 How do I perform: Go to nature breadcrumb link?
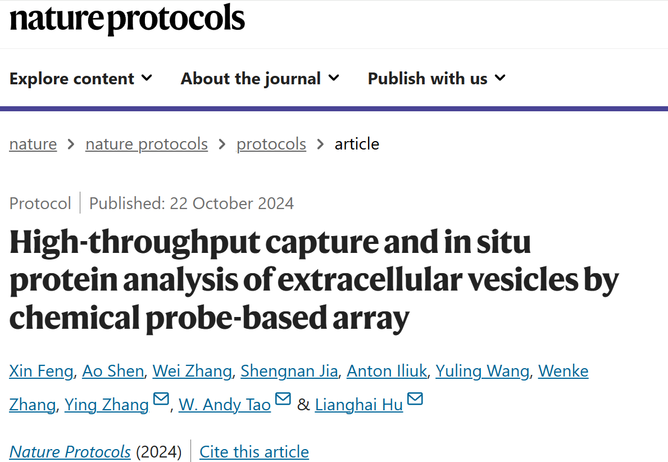click(33, 144)
